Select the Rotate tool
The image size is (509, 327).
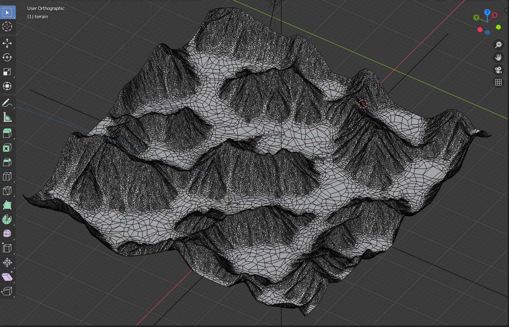coord(7,58)
